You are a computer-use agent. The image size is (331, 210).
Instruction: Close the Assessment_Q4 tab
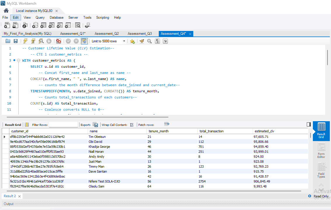point(190,34)
